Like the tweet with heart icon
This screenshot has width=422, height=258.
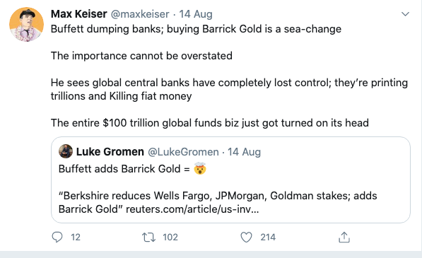[246, 237]
